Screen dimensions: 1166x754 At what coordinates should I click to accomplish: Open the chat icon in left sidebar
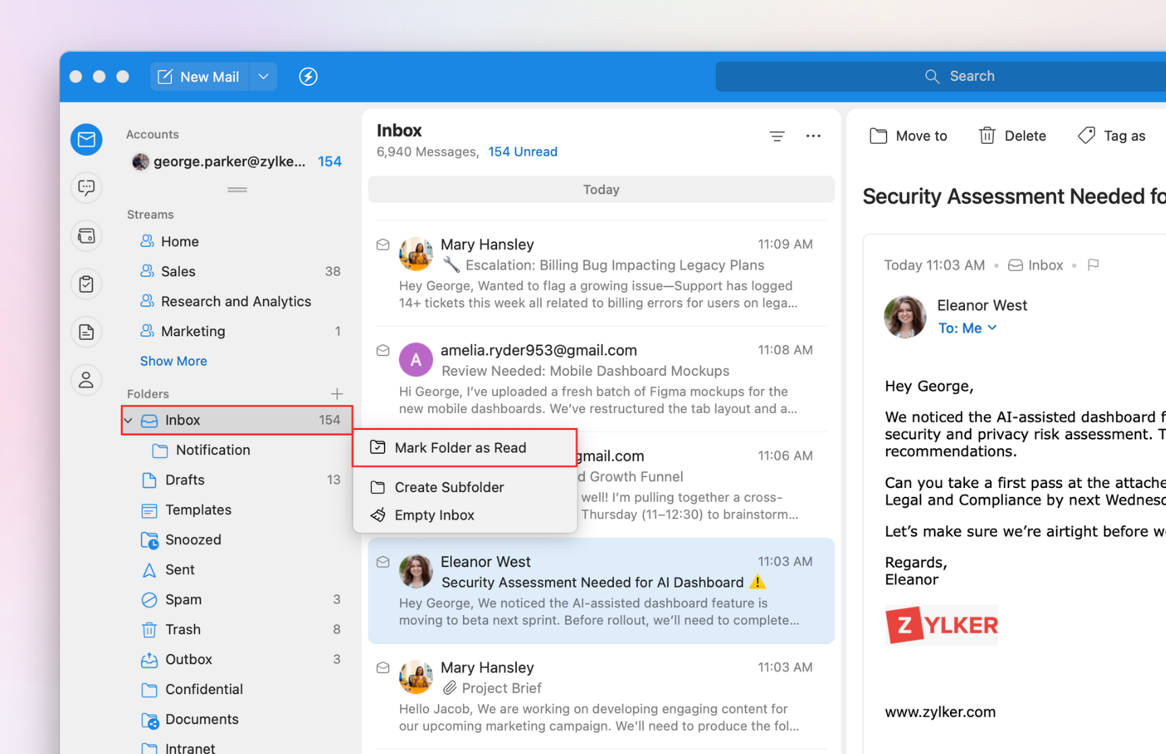(x=86, y=188)
